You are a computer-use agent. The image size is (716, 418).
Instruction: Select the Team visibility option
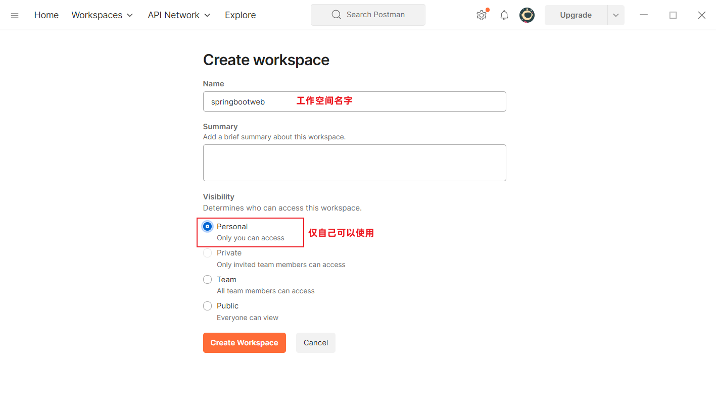(x=207, y=280)
